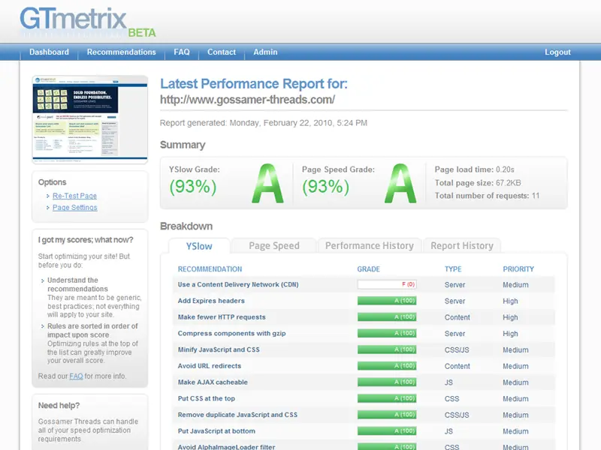This screenshot has height=450, width=601.
Task: Sort by the GRADE column header
Action: tap(368, 269)
